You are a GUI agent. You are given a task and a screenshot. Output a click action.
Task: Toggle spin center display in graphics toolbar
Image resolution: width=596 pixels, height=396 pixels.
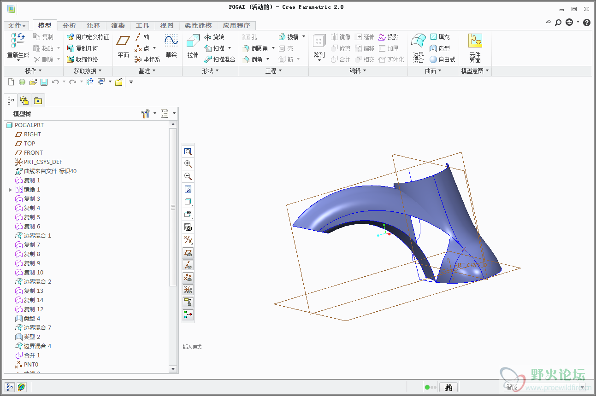pos(188,315)
